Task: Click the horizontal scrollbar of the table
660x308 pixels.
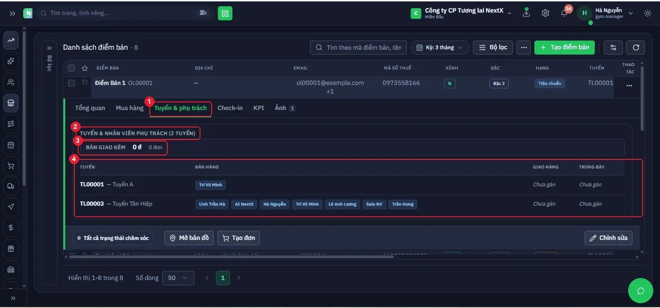Action: coord(231,257)
